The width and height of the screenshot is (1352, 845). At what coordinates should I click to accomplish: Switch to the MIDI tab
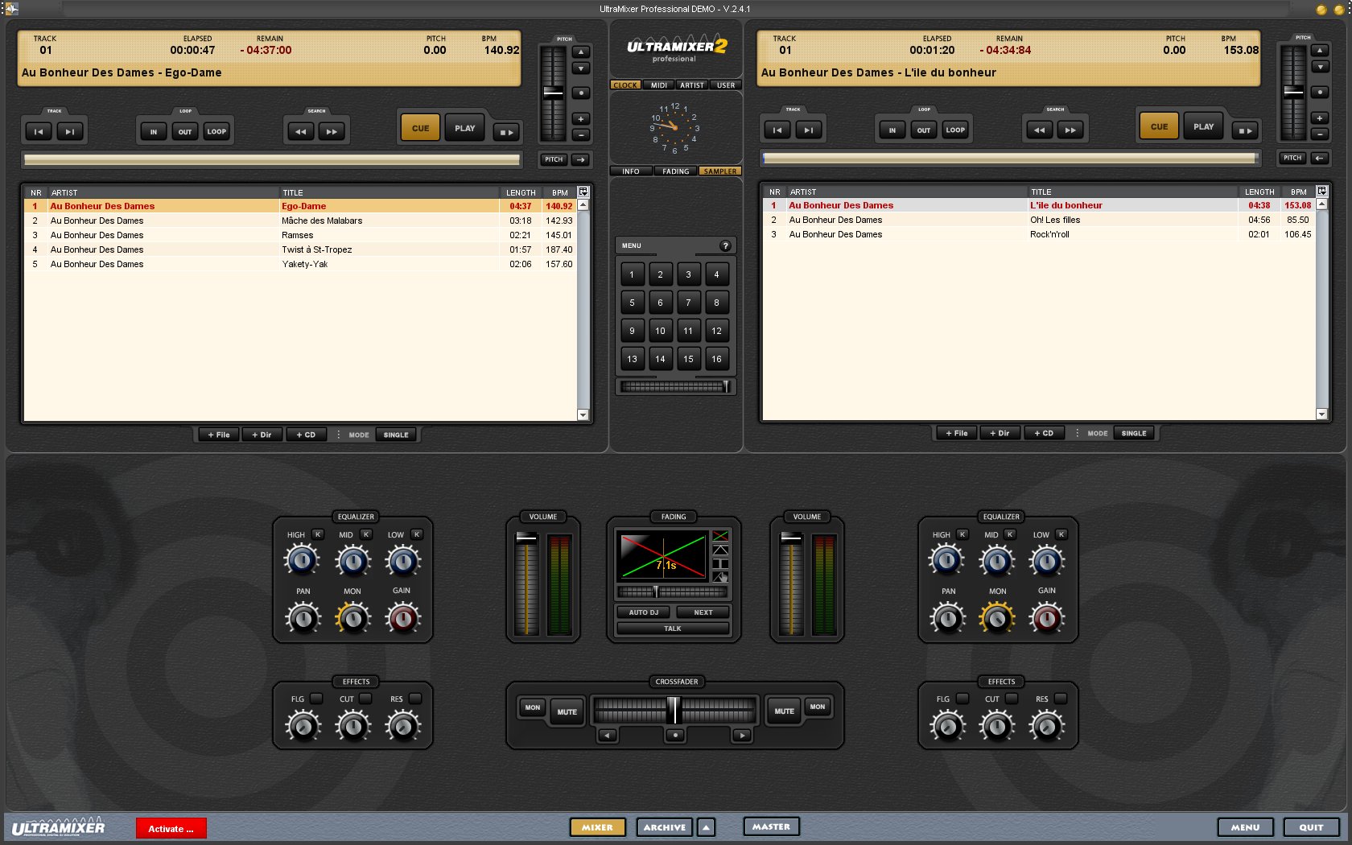pyautogui.click(x=659, y=85)
